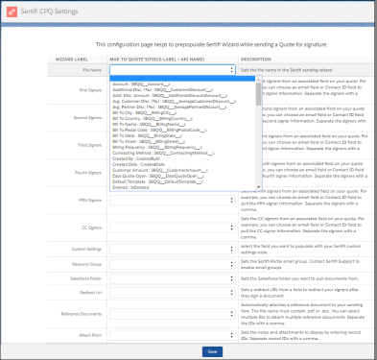Click the dropdown list scroll-down arrow

tap(258, 187)
